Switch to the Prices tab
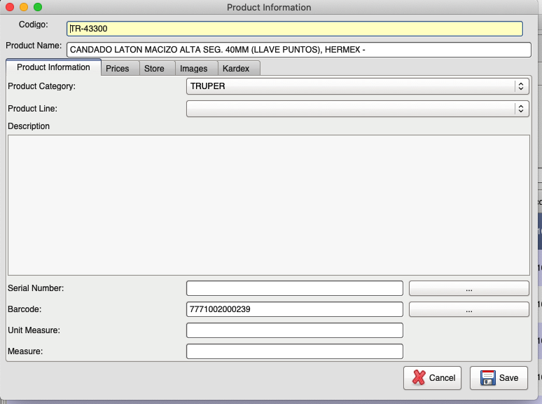Screen dimensions: 542x404 pos(118,69)
